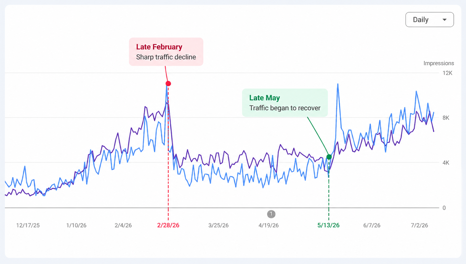Click the 4/19/26 axis date

click(269, 225)
